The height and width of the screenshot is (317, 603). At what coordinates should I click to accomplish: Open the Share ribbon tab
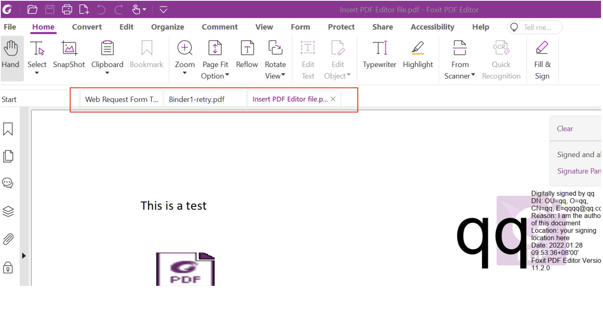click(383, 27)
